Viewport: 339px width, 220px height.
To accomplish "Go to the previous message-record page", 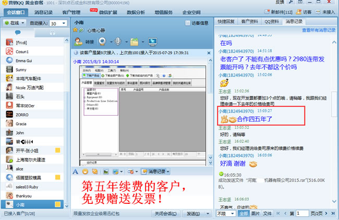I will tap(285, 214).
